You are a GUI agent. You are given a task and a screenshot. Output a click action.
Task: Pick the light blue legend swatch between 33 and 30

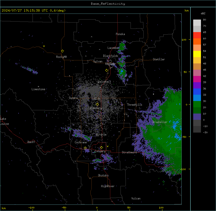pyautogui.click(x=197, y=98)
